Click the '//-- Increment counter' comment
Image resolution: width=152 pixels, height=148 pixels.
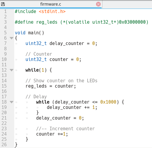pyautogui.click(x=65, y=129)
